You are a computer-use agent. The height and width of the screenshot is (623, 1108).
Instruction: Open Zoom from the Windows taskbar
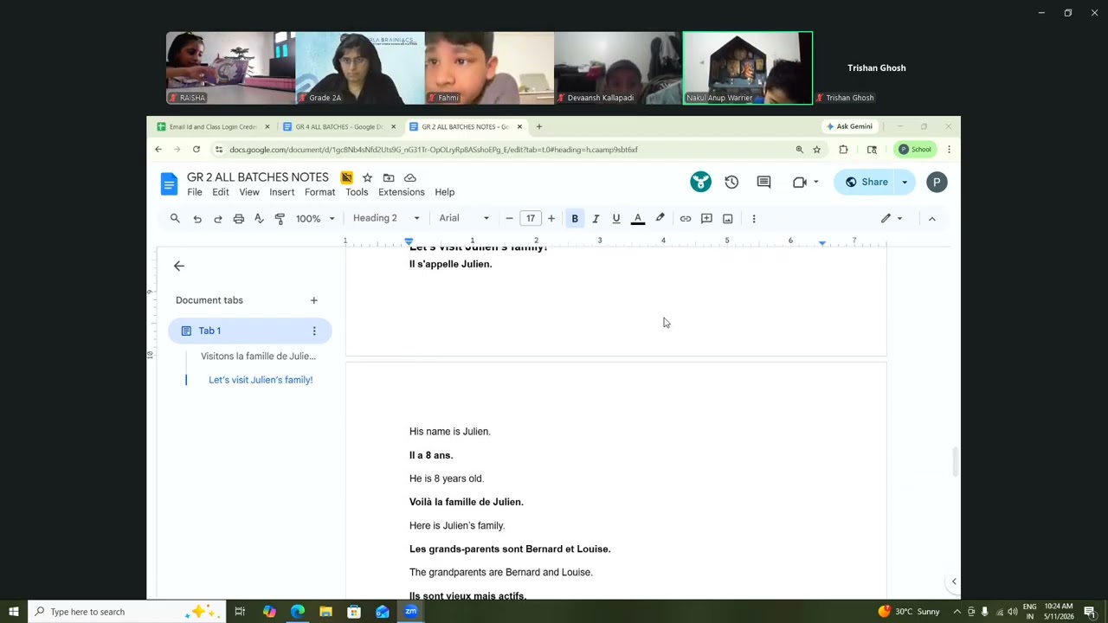click(x=411, y=612)
